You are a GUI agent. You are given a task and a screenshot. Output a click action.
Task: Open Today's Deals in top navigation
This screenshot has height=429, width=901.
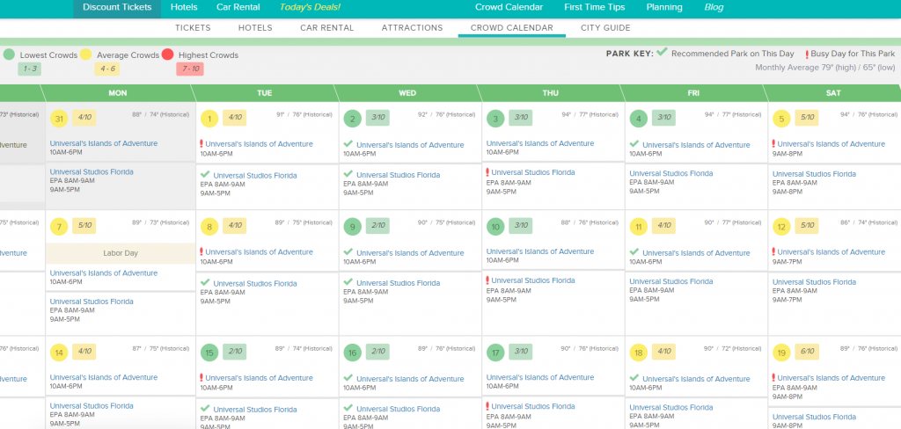[310, 7]
